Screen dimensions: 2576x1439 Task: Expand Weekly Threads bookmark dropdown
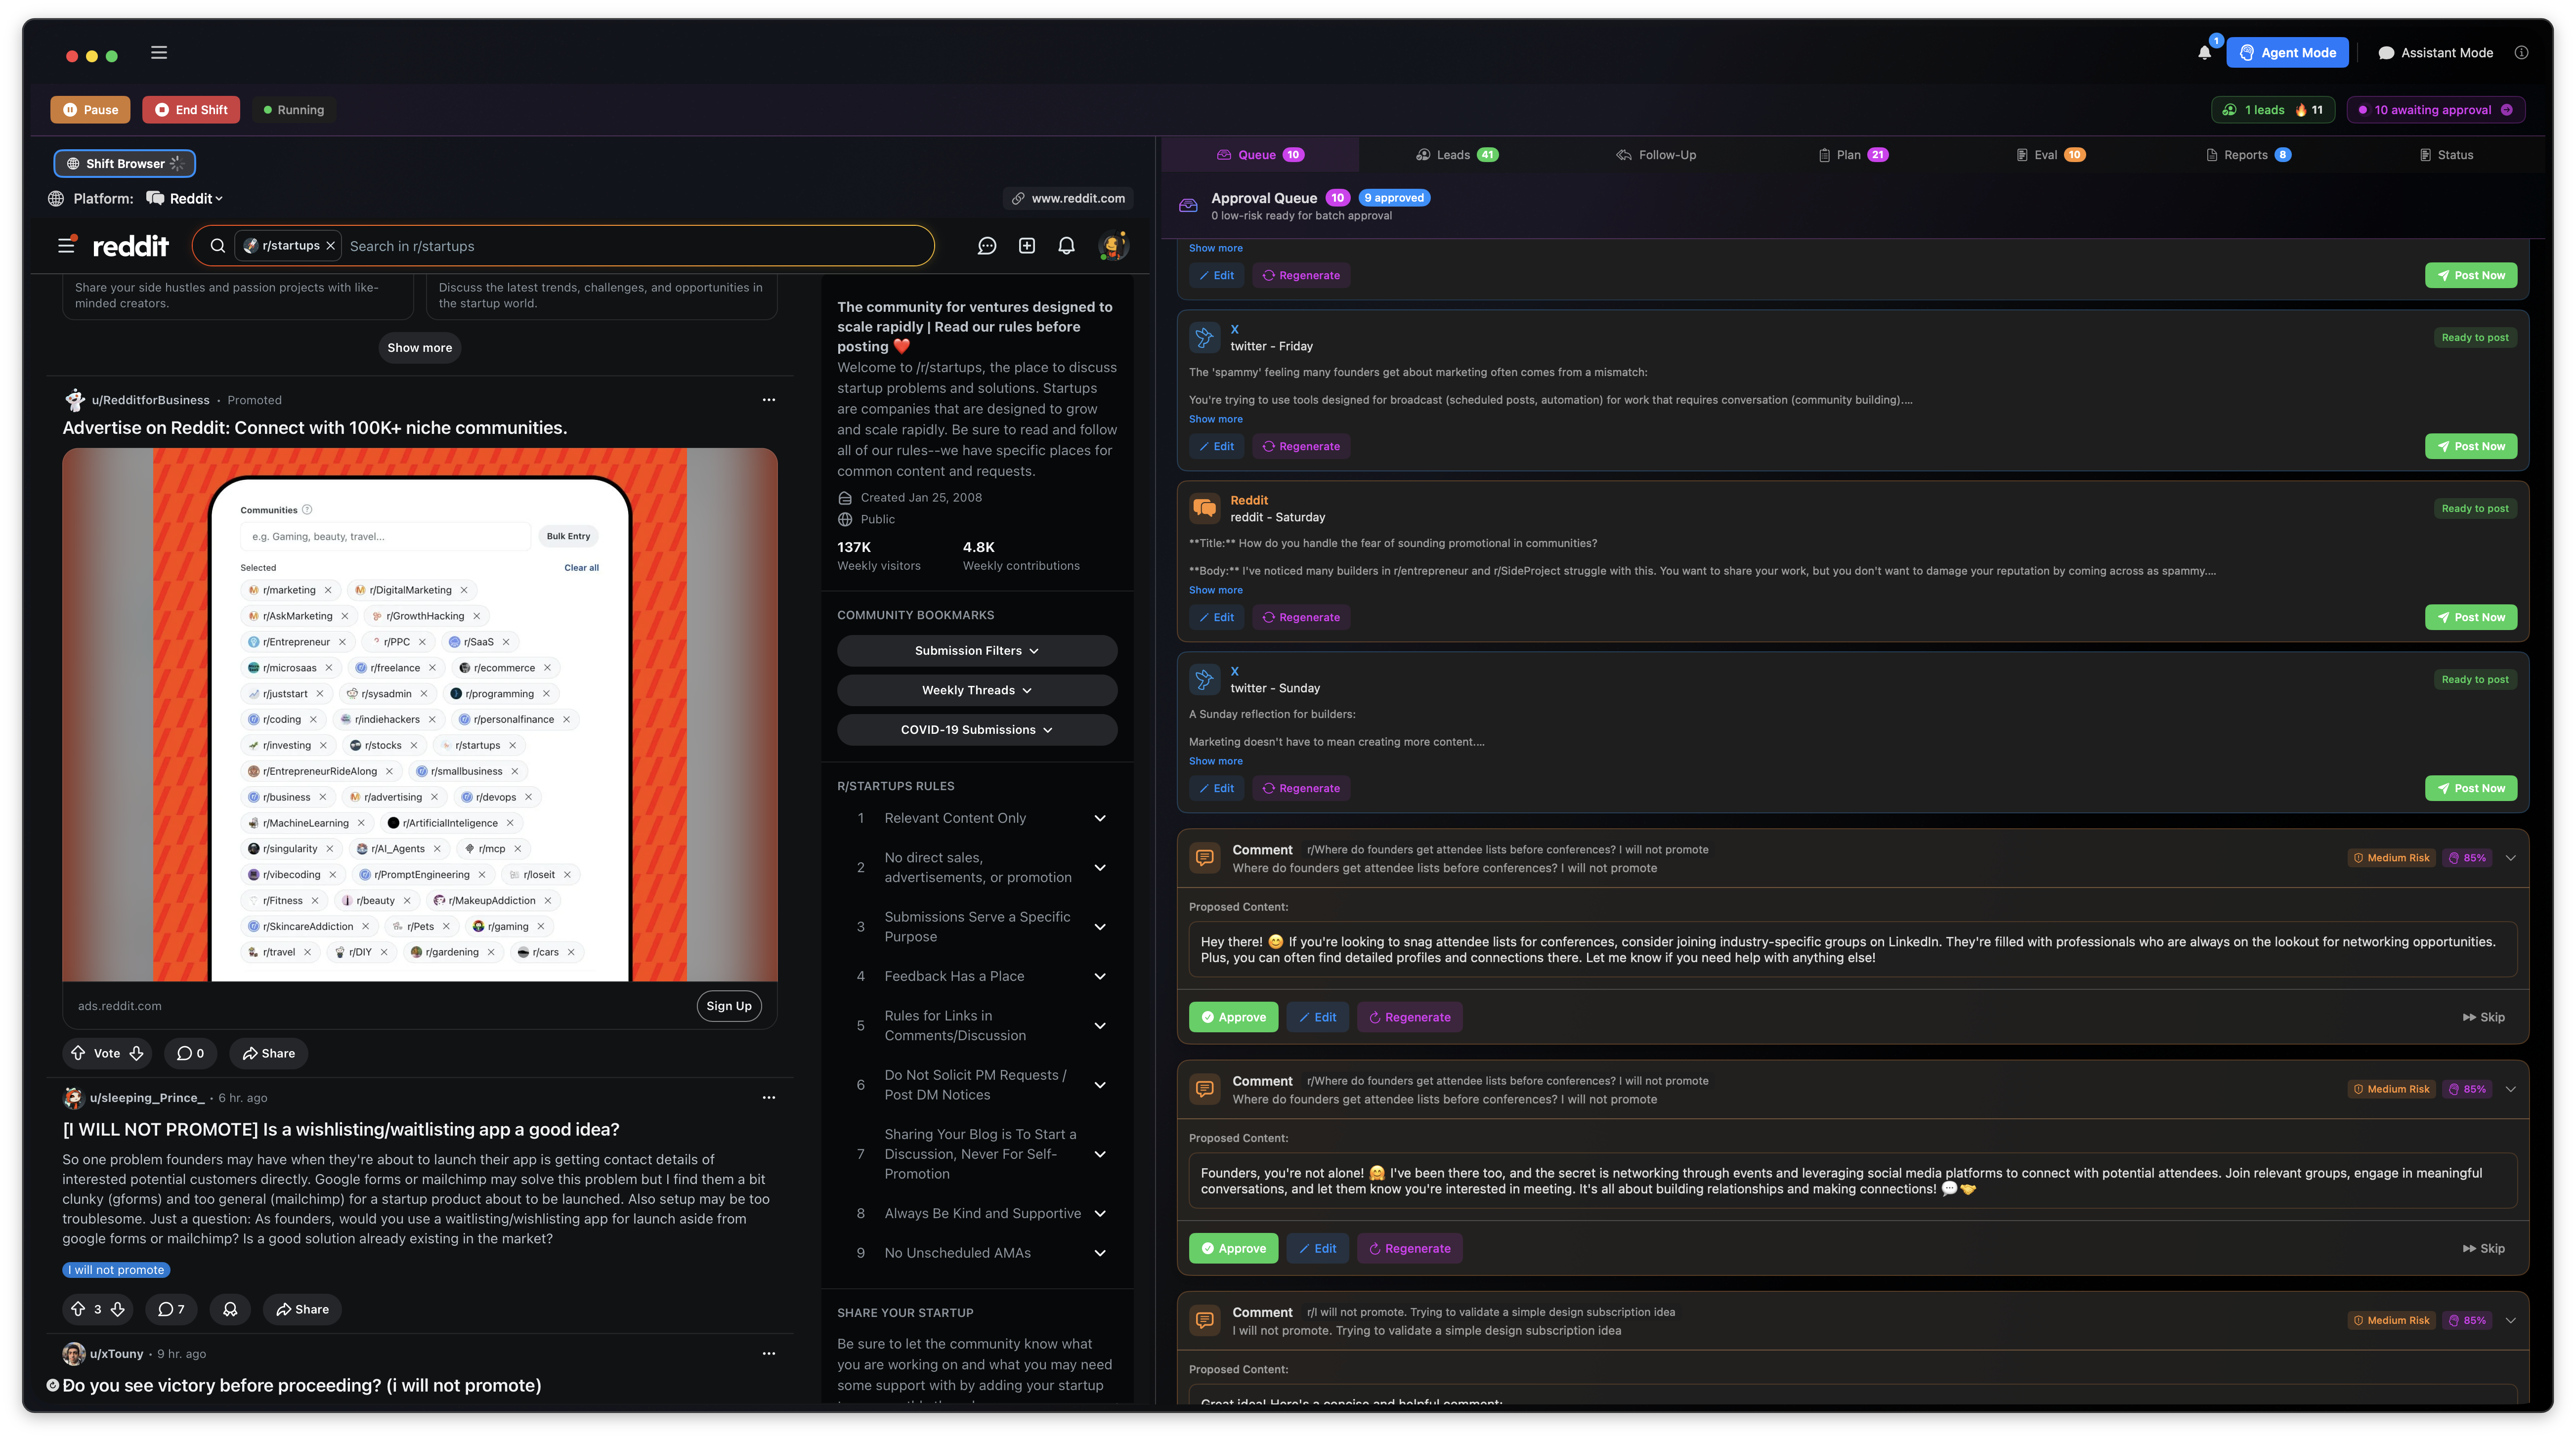tap(977, 690)
